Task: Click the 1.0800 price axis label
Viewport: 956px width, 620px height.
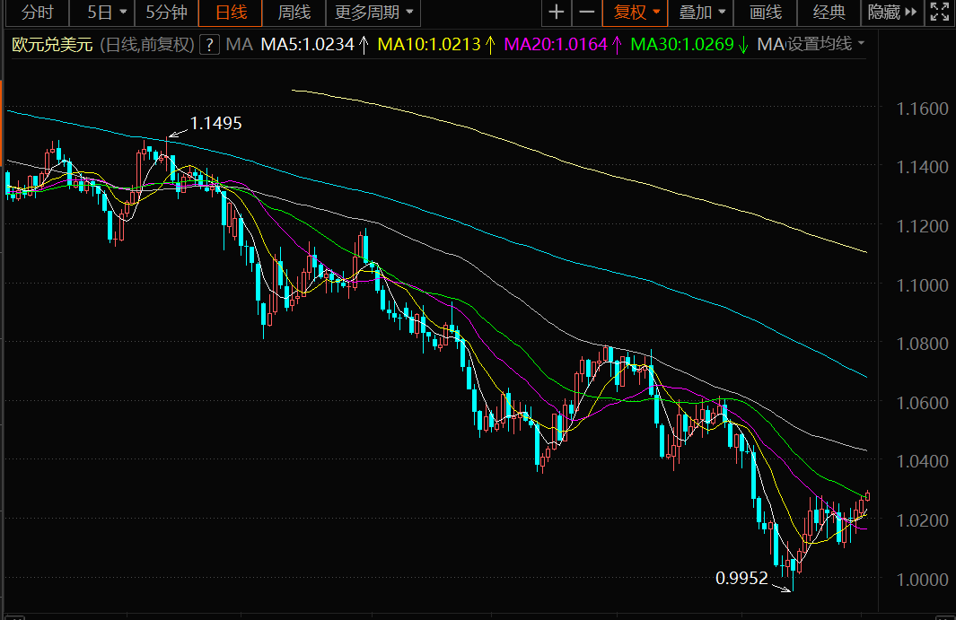Action: pos(922,344)
